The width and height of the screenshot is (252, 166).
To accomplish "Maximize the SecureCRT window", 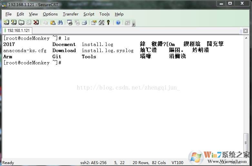I will [x=230, y=3].
